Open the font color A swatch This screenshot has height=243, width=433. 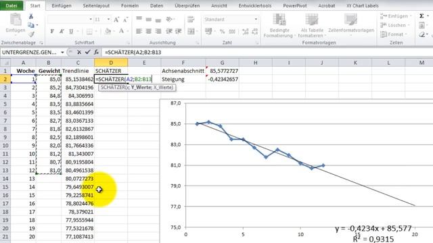click(121, 31)
